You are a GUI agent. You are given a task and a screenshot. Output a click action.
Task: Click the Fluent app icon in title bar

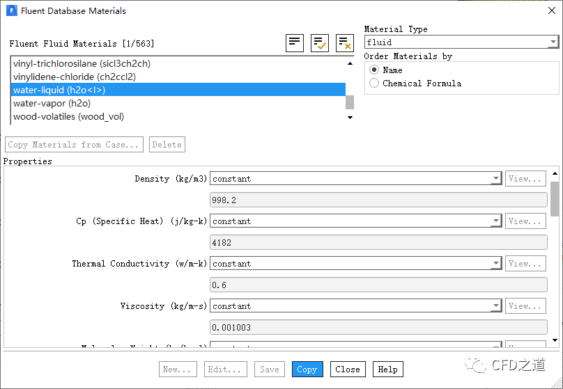10,11
